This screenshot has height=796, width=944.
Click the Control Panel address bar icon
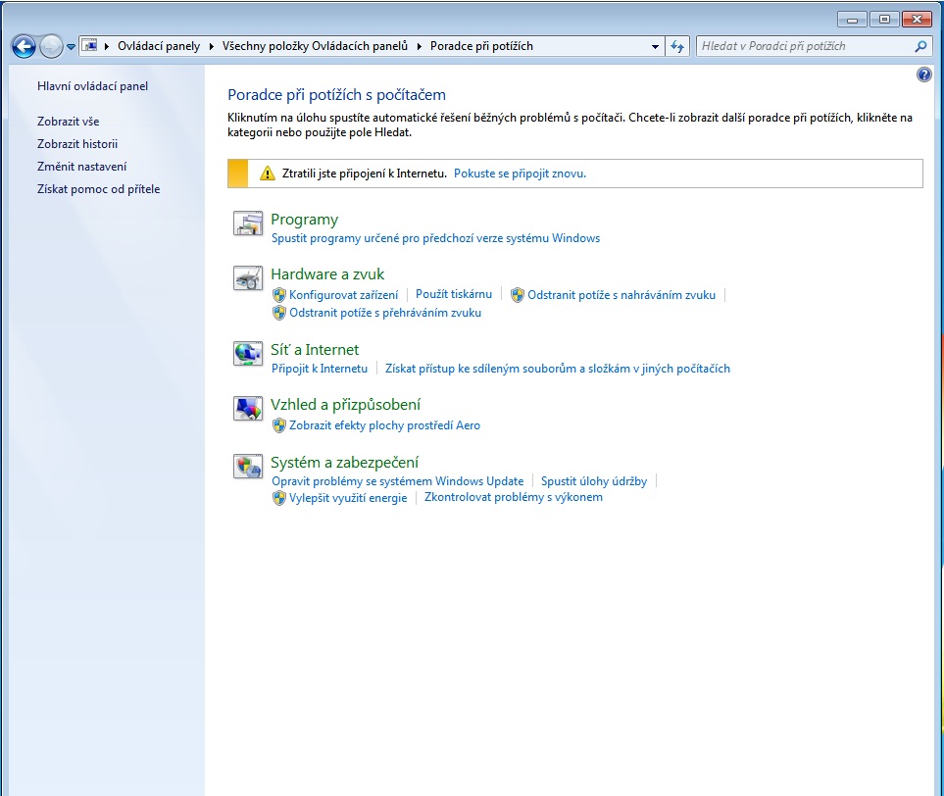[90, 46]
